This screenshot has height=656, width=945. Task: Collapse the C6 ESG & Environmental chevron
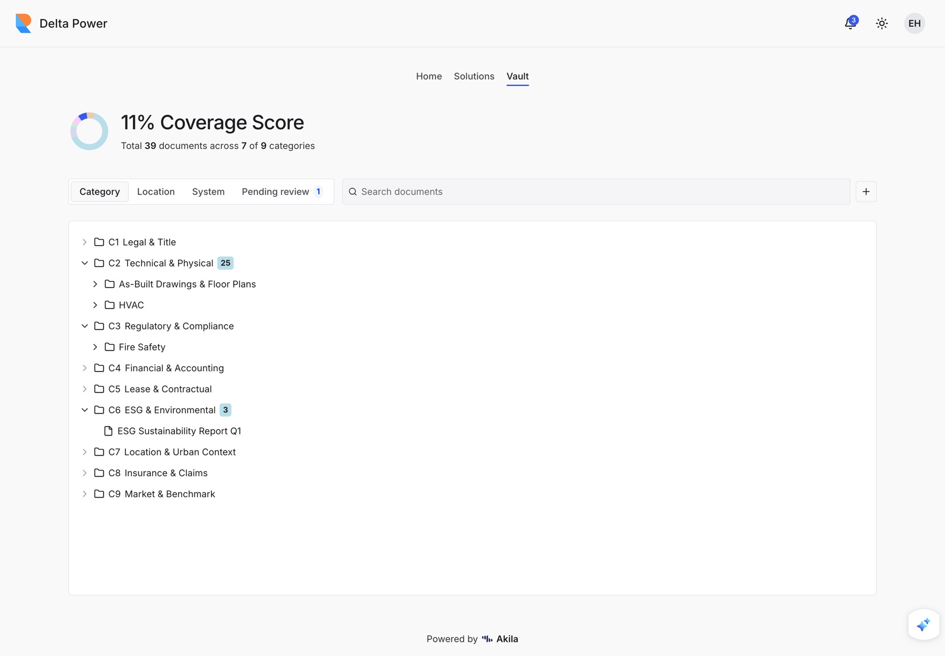[x=85, y=410]
